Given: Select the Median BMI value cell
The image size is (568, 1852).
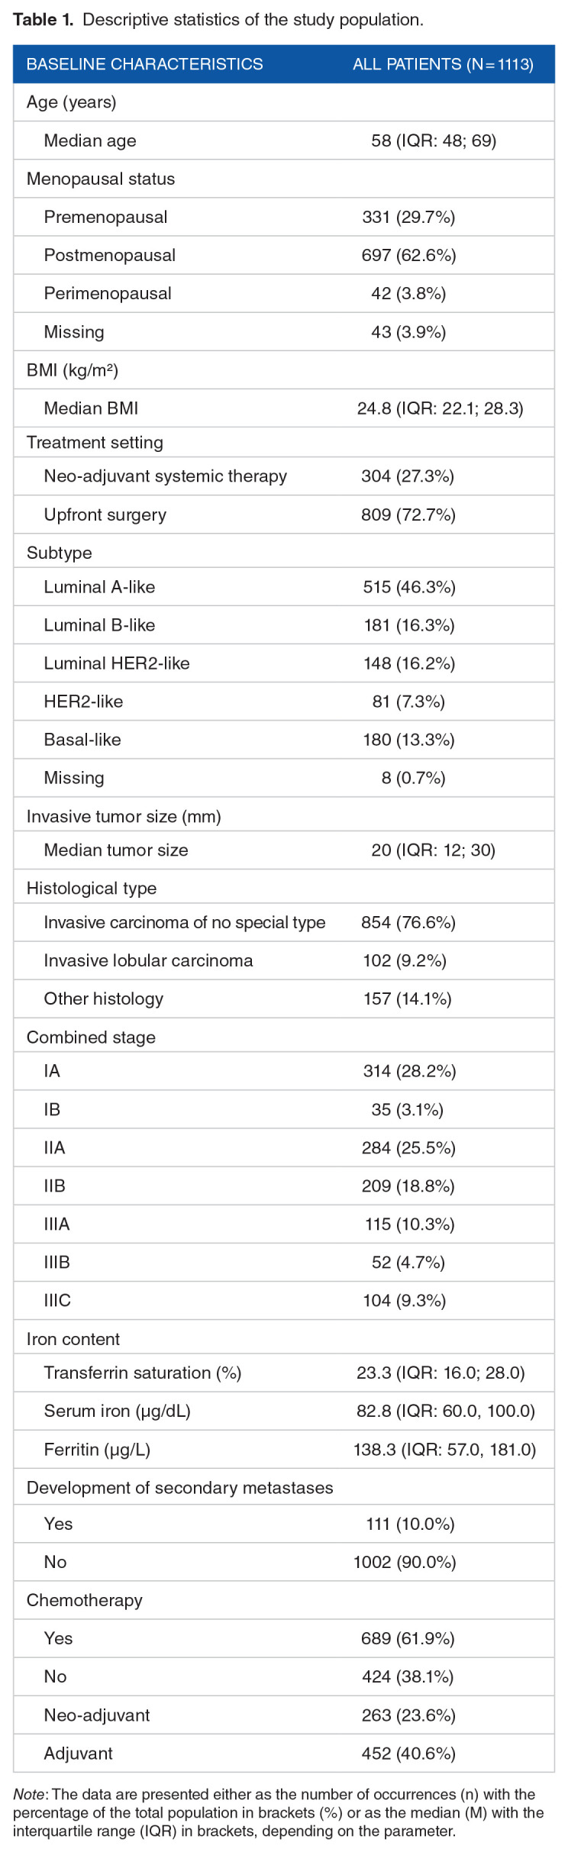Looking at the screenshot, I should pos(440,408).
